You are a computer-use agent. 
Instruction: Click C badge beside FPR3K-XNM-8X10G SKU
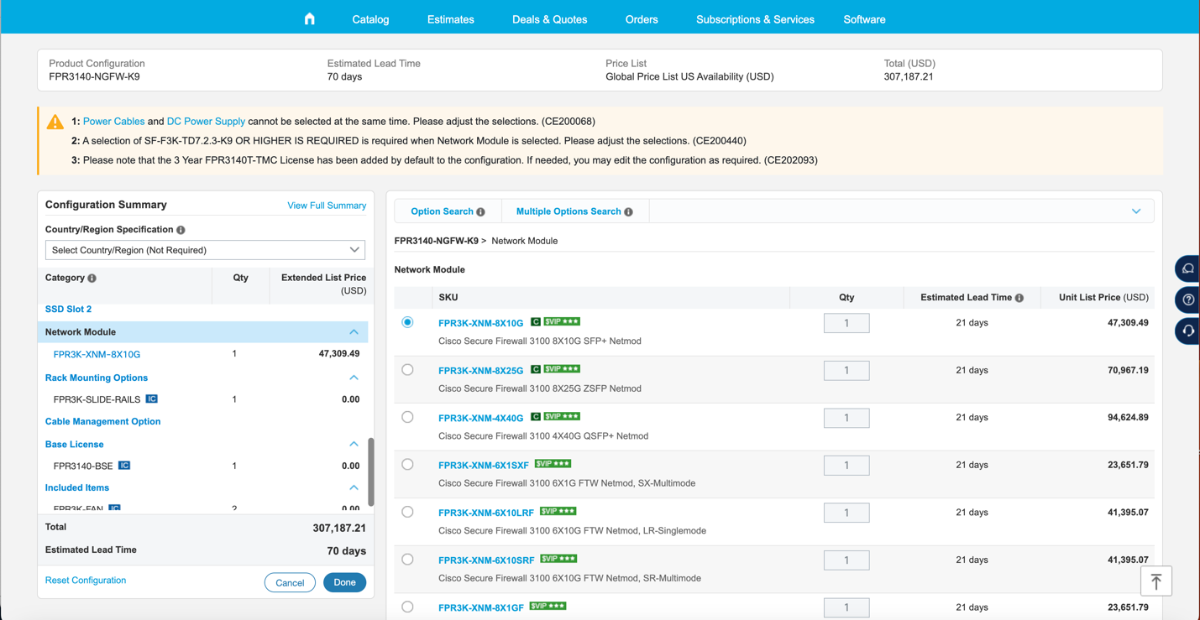pos(536,322)
